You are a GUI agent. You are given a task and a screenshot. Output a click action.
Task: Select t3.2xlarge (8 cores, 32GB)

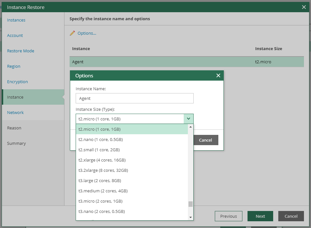[132, 171]
